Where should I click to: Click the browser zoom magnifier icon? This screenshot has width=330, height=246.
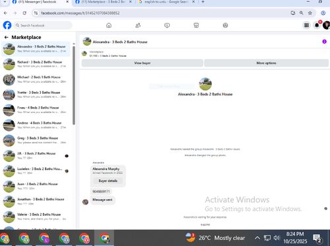(x=302, y=13)
